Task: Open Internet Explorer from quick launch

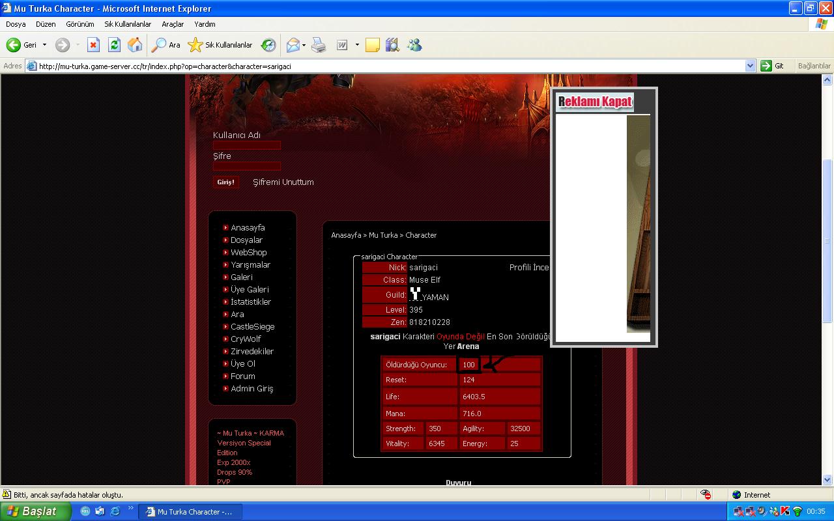Action: point(115,511)
